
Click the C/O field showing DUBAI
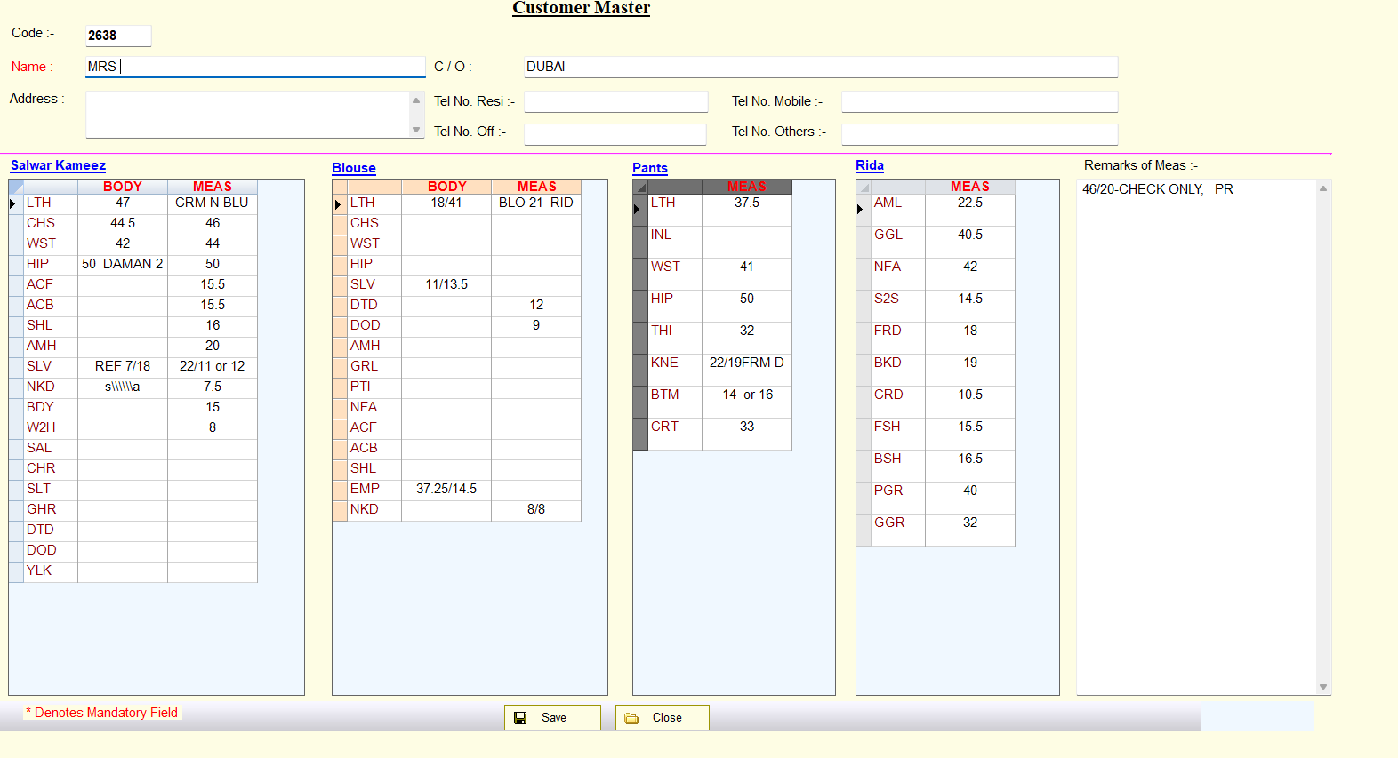tap(821, 67)
